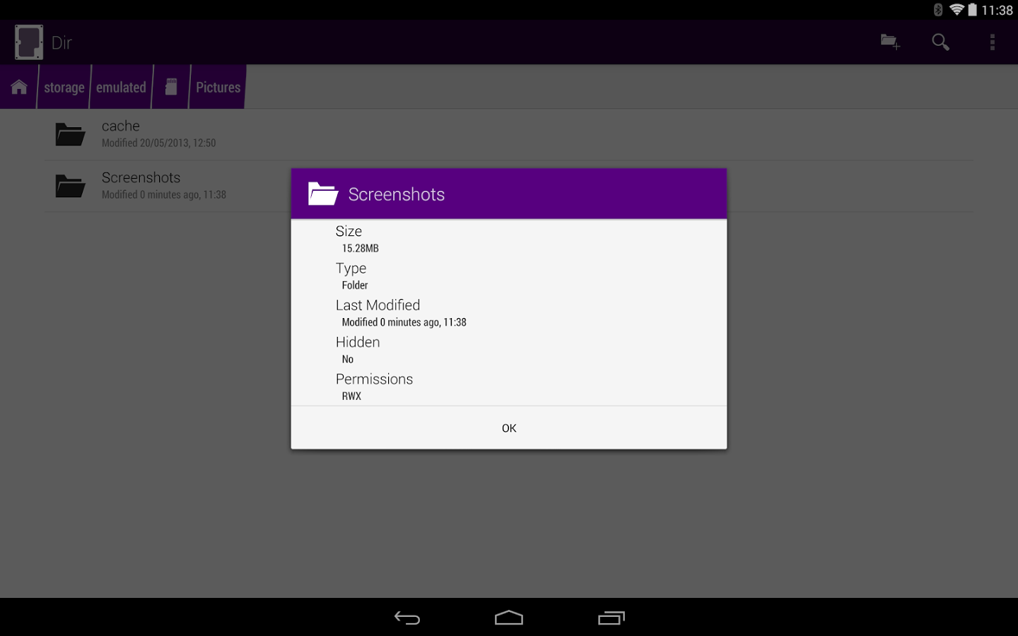Open the search magnifier icon

940,42
